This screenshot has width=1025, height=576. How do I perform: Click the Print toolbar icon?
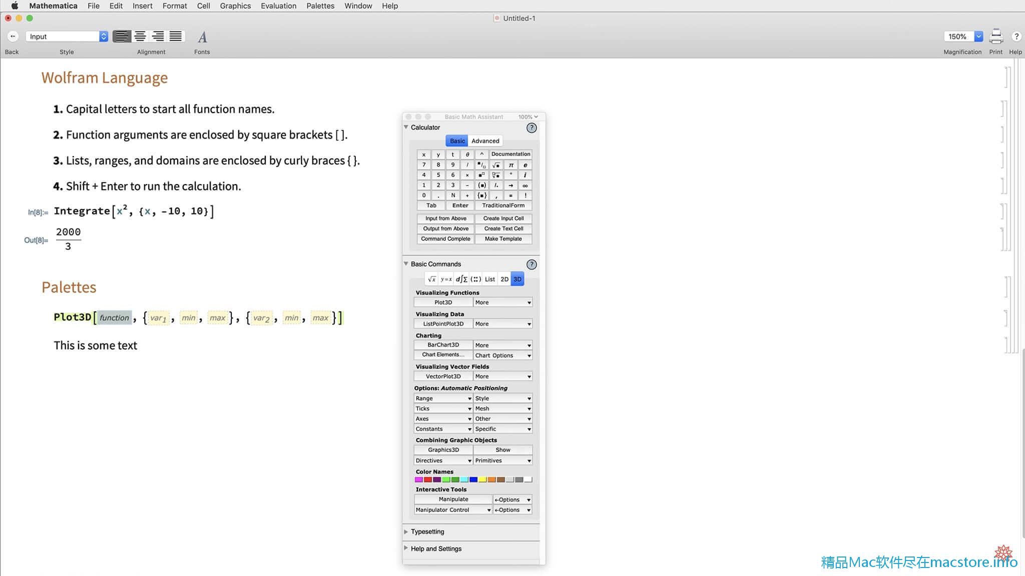(996, 36)
